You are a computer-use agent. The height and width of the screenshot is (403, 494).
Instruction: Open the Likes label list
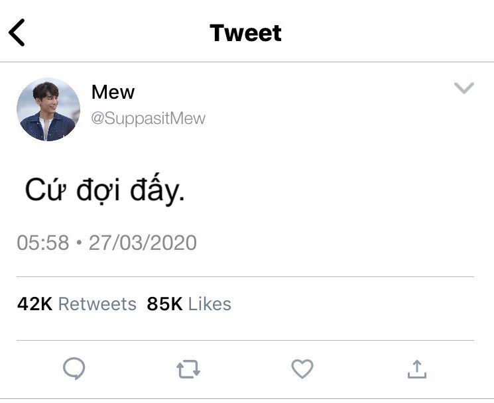pyautogui.click(x=210, y=304)
